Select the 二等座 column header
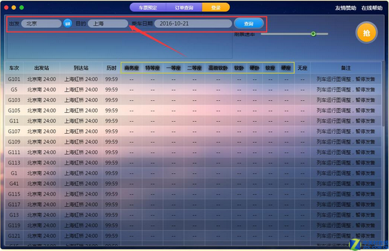Viewport: 389px width, 251px height. click(194, 68)
